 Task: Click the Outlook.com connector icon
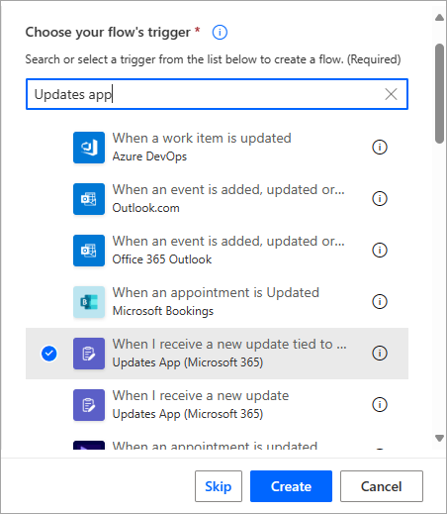pyautogui.click(x=89, y=199)
